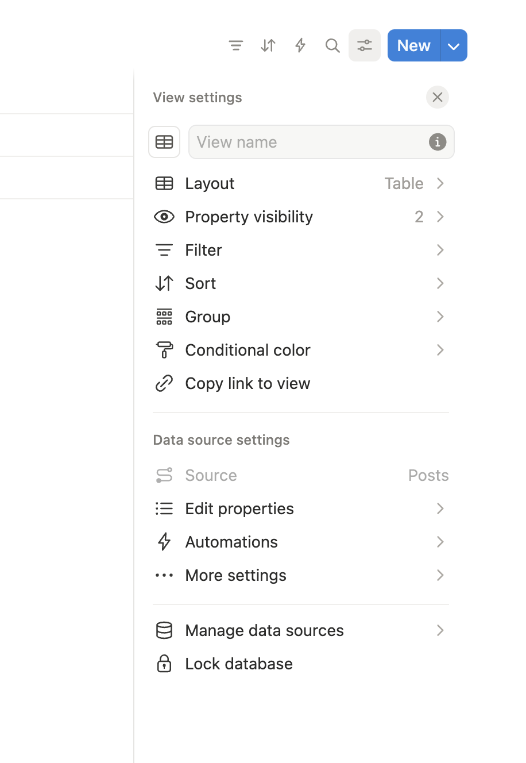
Task: Open the Filter icon in the toolbar
Action: (x=236, y=45)
